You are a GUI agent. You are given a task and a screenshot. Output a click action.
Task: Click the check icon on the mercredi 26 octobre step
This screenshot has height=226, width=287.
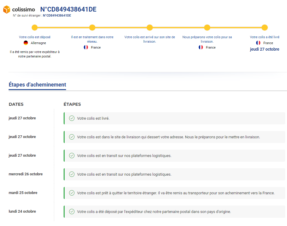pyautogui.click(x=72, y=174)
